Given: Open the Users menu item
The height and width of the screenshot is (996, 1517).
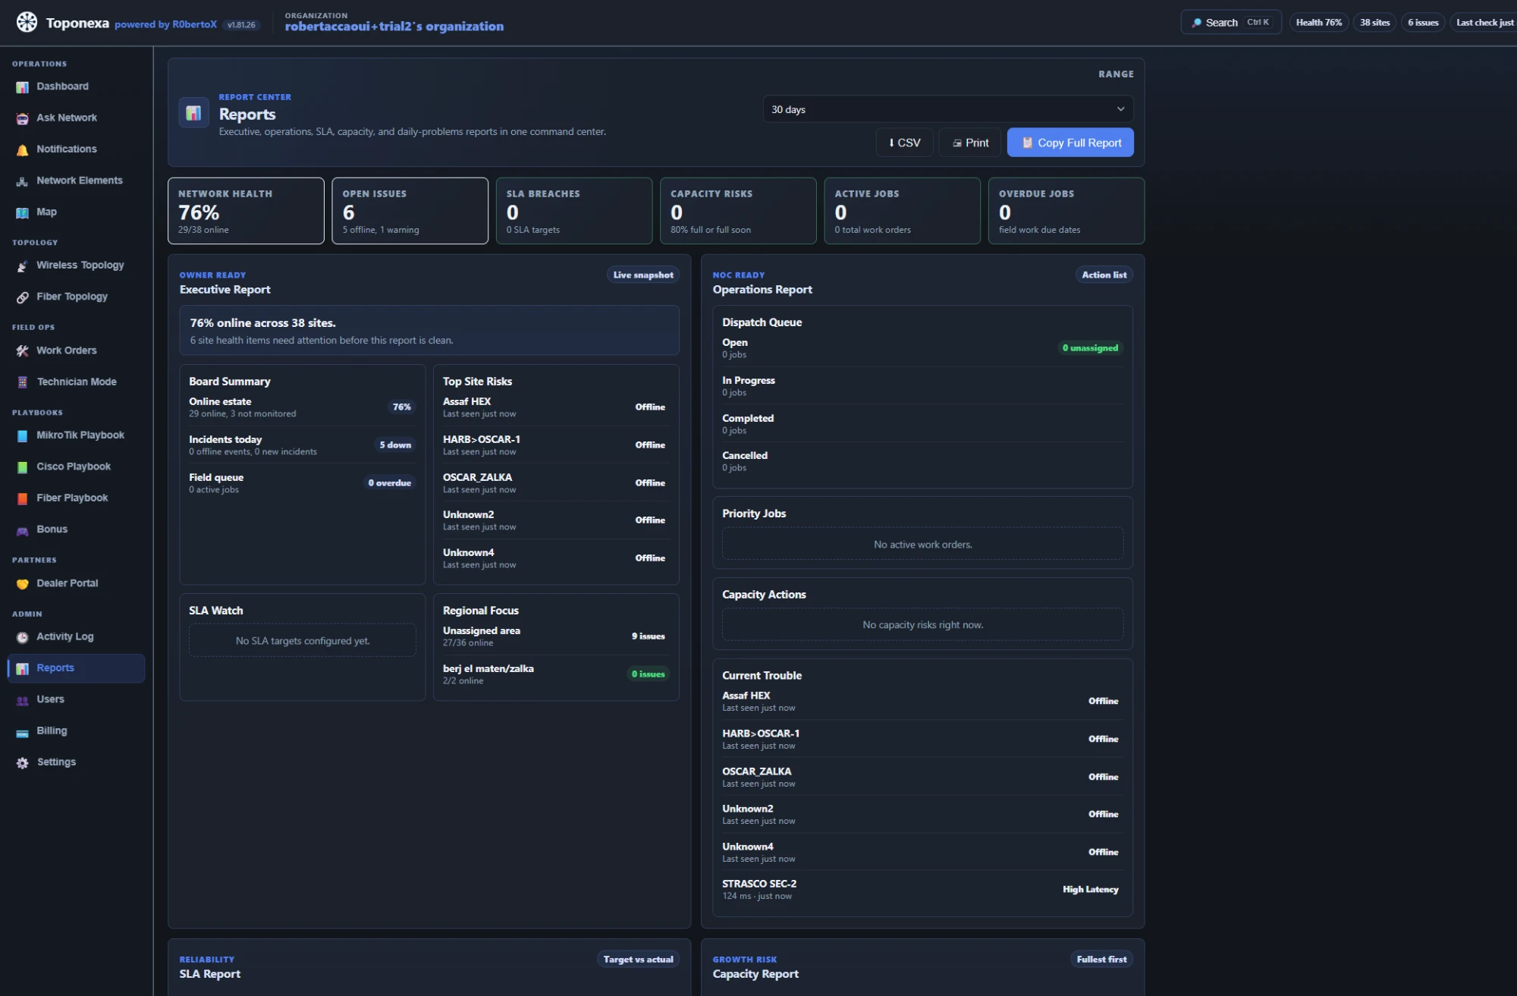Looking at the screenshot, I should 76,699.
